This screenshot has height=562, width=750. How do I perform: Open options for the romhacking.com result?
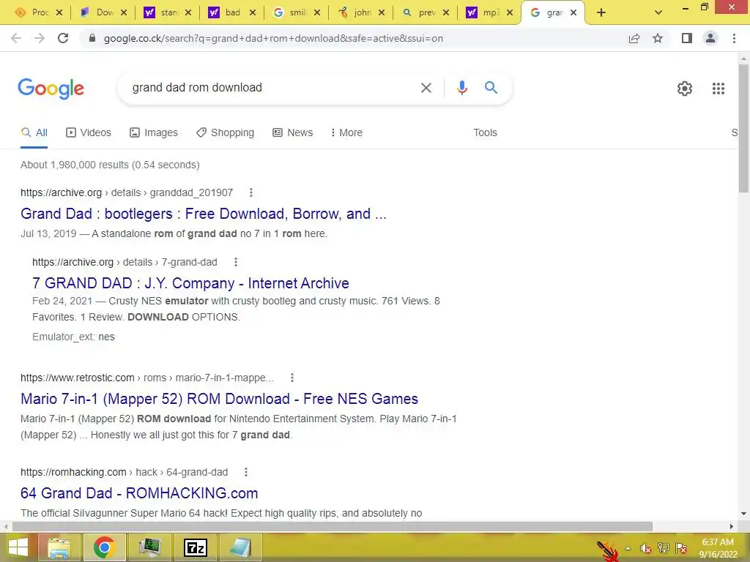coord(246,472)
